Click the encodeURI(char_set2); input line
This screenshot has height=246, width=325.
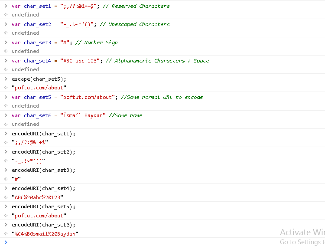click(43, 152)
